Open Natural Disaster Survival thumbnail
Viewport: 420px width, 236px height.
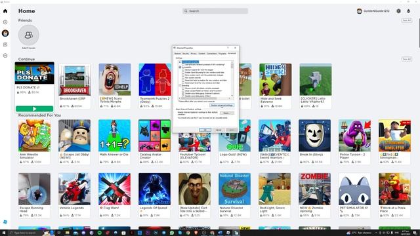pyautogui.click(x=235, y=189)
